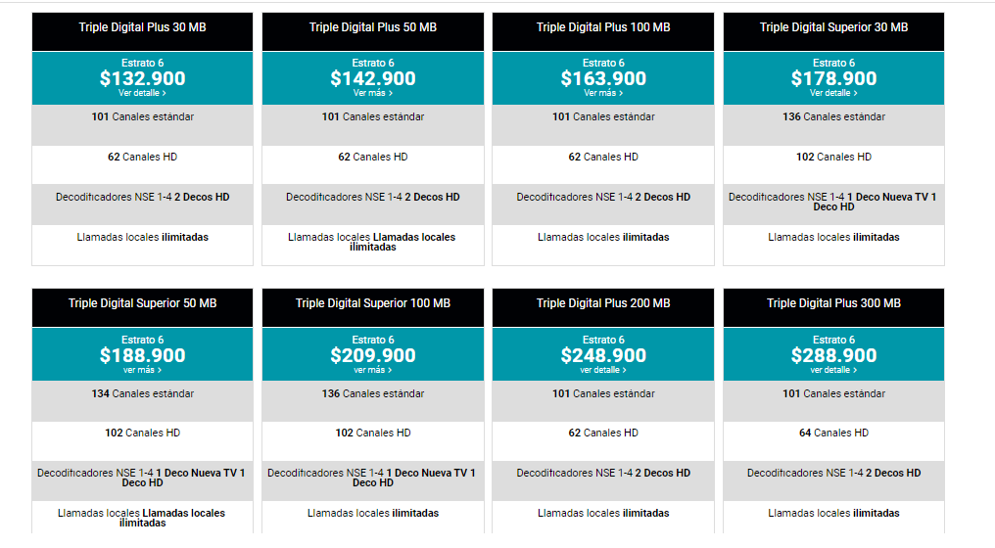Click the $209.900 price amount

point(373,355)
